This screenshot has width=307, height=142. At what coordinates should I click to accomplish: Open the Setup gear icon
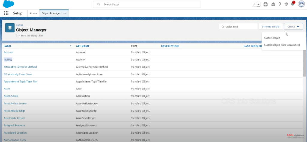(286, 4)
